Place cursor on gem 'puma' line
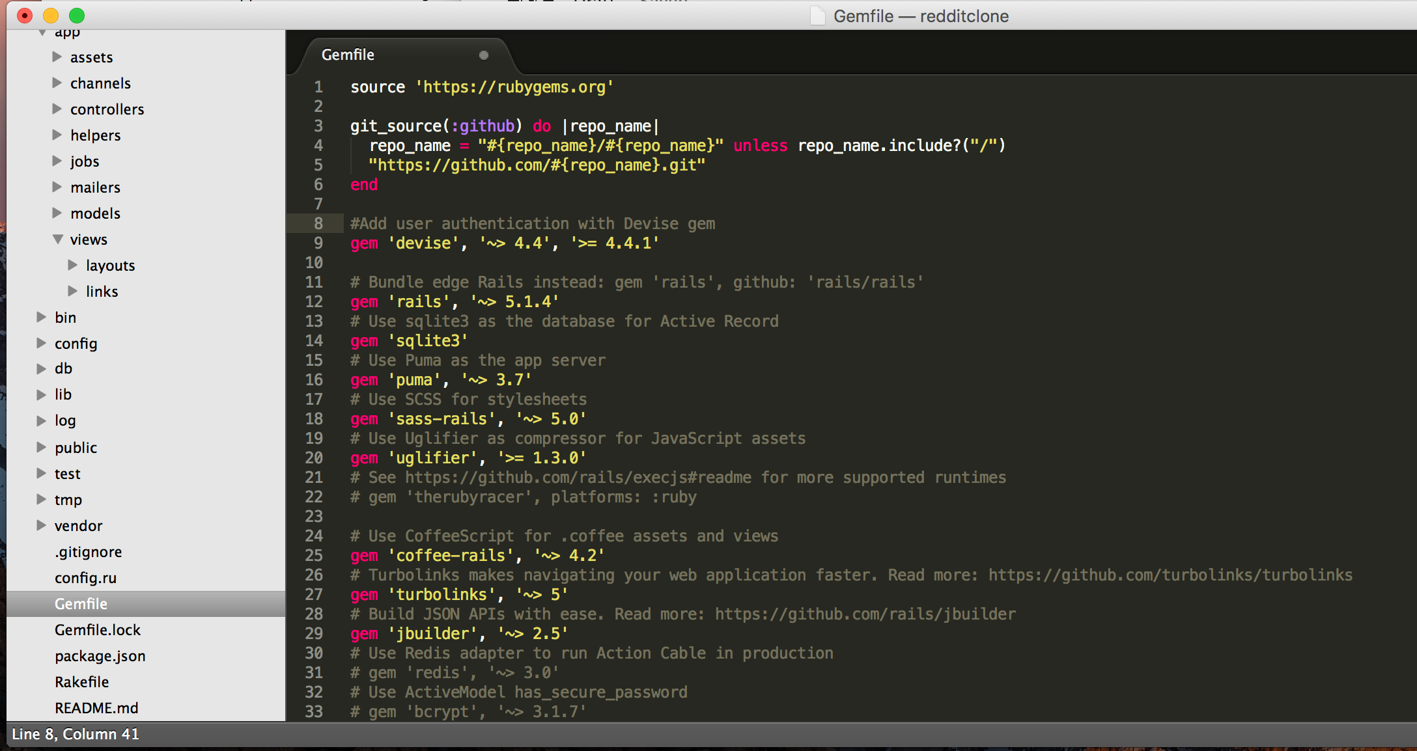Screen dimensions: 1417x751 pos(441,380)
